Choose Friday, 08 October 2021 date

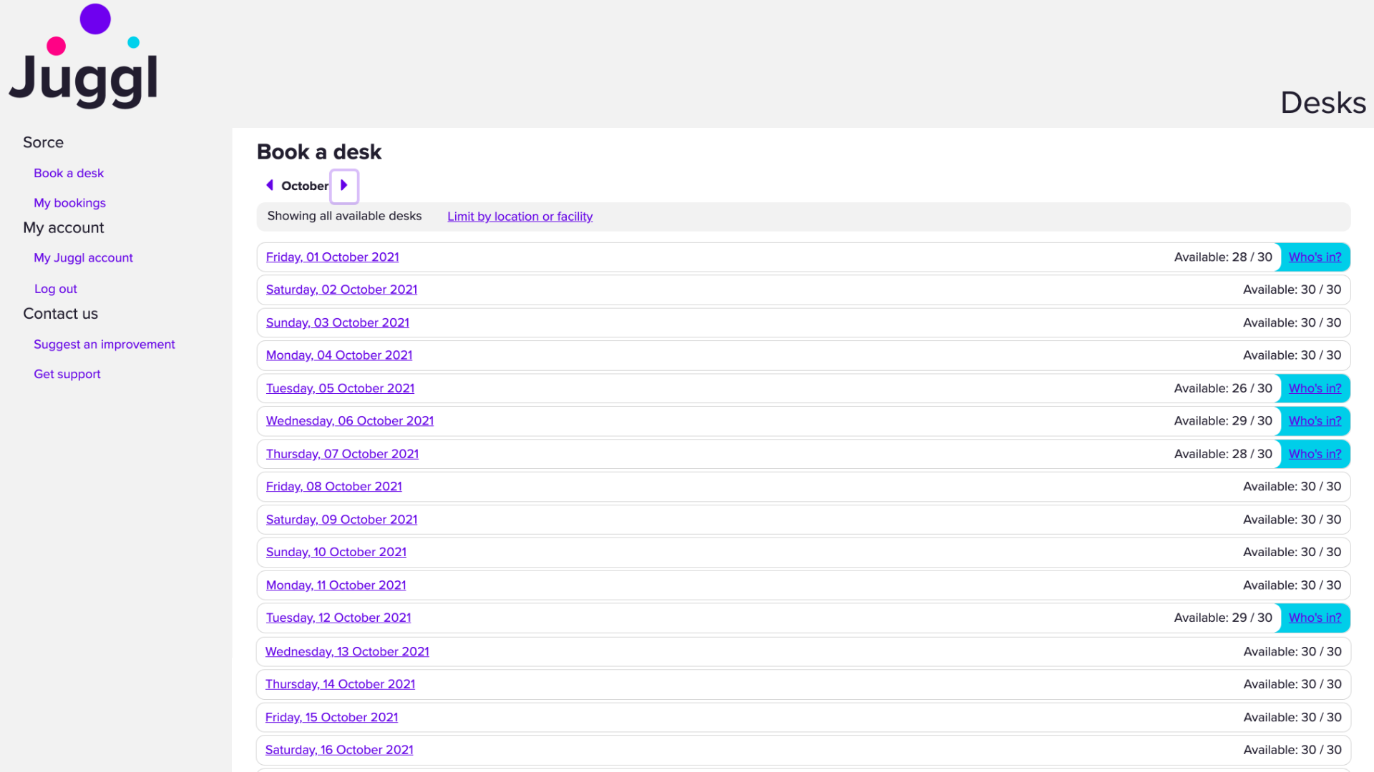(x=333, y=487)
